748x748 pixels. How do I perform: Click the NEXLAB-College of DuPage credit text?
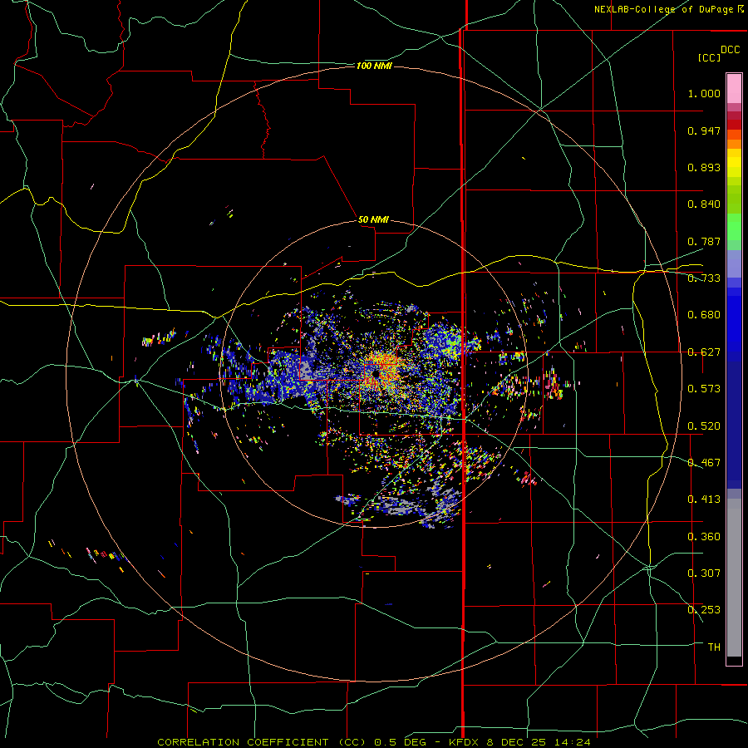[668, 9]
